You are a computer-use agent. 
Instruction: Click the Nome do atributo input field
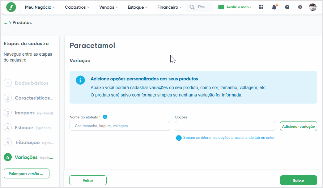tap(120, 126)
